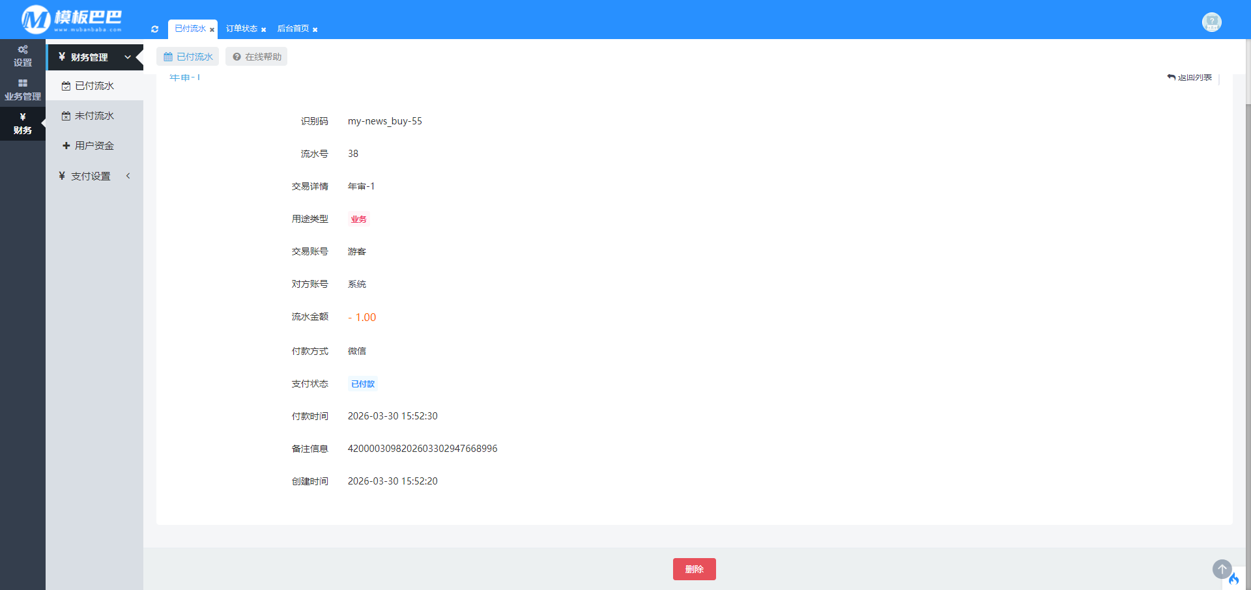The width and height of the screenshot is (1251, 590).
Task: Switch to the 订单状态 tab
Action: (241, 29)
